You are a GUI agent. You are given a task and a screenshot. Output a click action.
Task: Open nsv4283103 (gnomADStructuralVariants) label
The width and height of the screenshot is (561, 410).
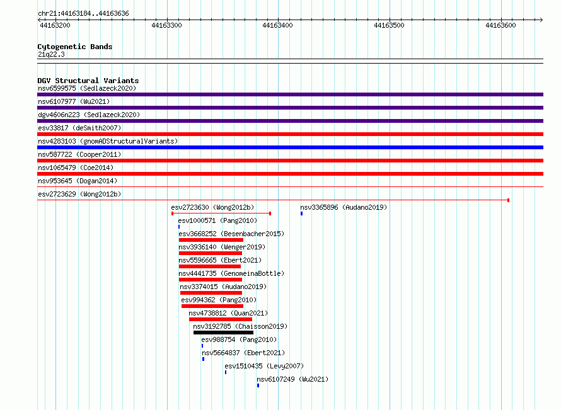108,141
